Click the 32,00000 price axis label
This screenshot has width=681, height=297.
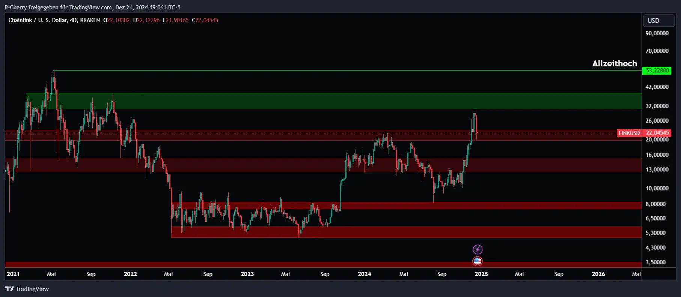(657, 106)
